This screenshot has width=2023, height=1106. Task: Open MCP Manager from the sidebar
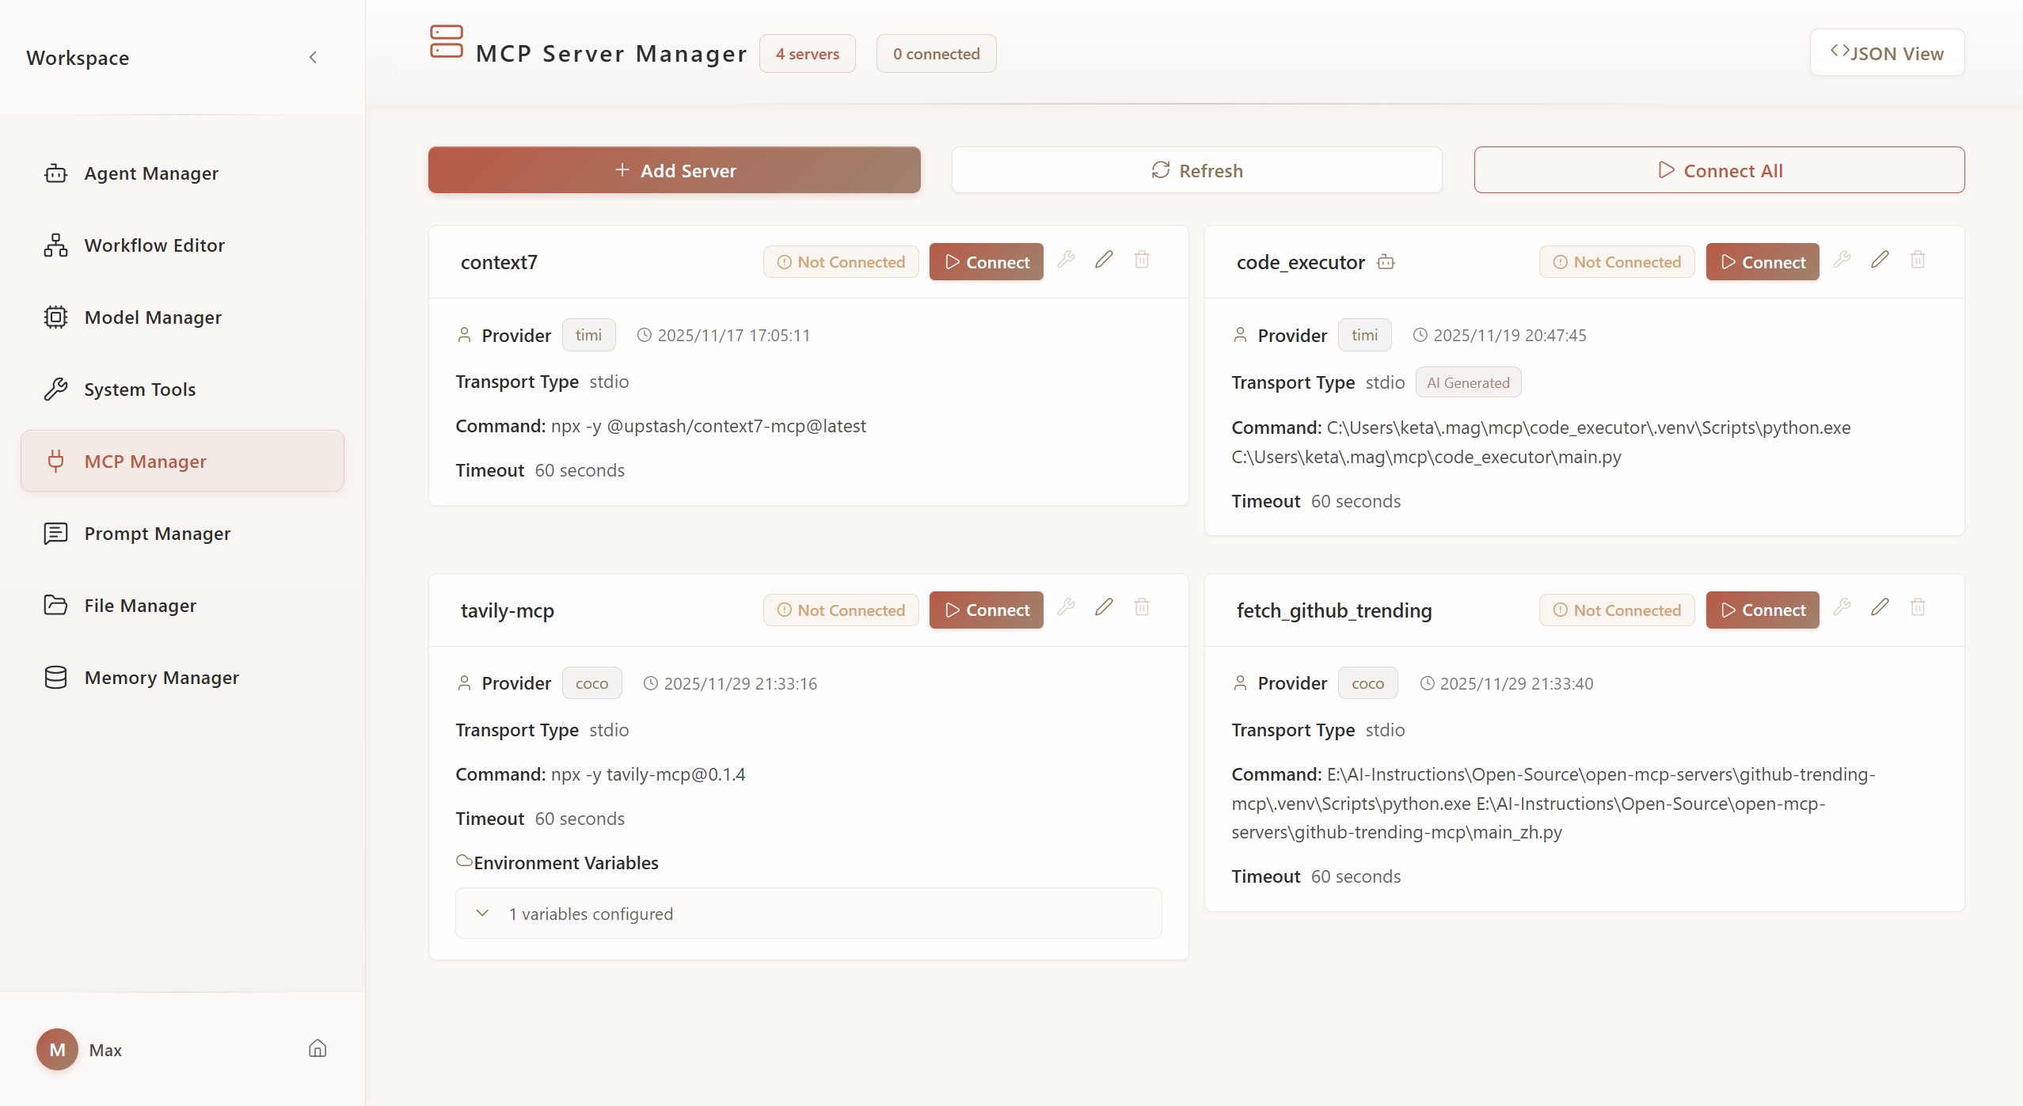pyautogui.click(x=145, y=461)
